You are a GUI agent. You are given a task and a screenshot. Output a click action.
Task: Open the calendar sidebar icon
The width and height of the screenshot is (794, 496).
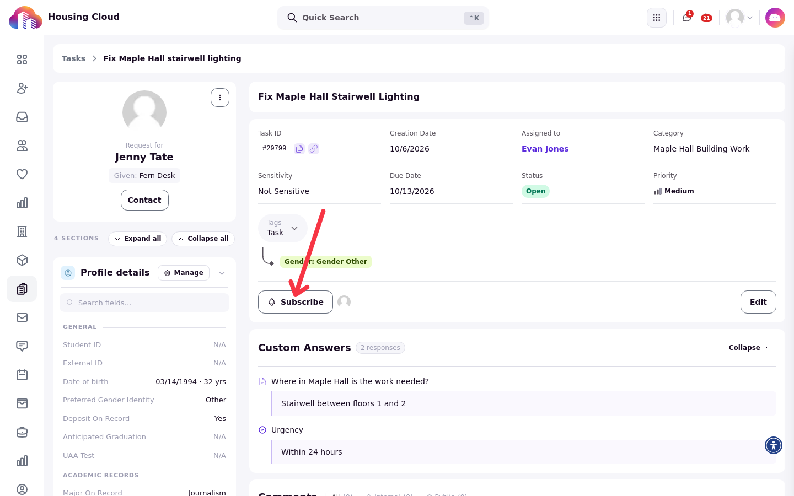(22, 375)
